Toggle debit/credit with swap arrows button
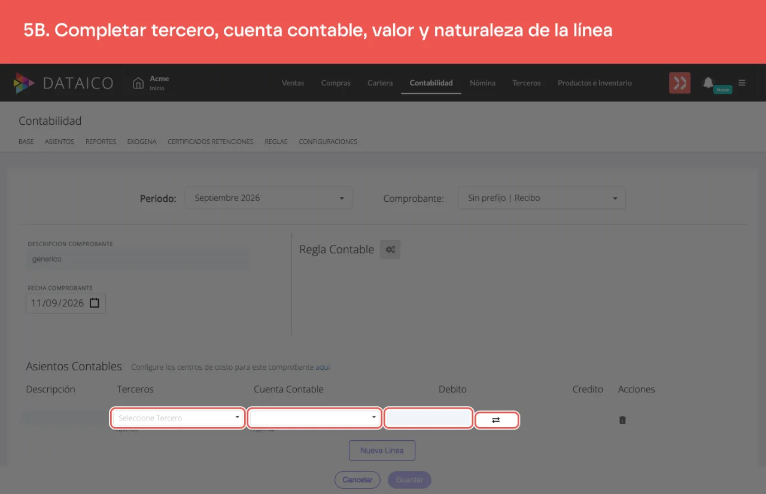 coord(496,420)
